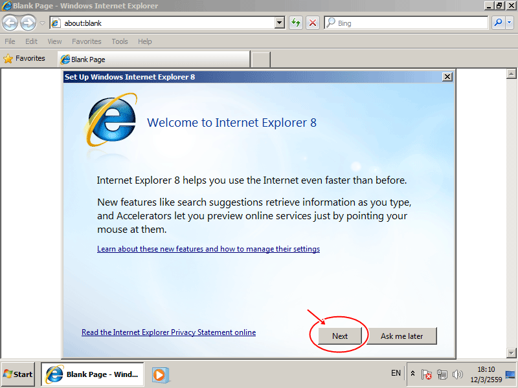Open the Internet Explorer Privacy Statement link
Image resolution: width=518 pixels, height=388 pixels.
pyautogui.click(x=169, y=332)
